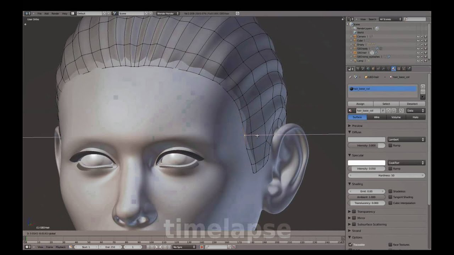Open the Object properties tab
The width and height of the screenshot is (454, 255).
pyautogui.click(x=373, y=69)
